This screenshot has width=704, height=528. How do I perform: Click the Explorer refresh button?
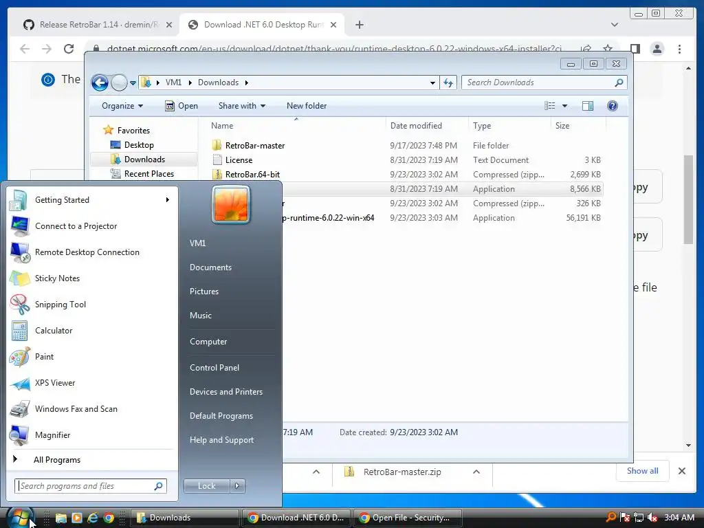point(448,82)
